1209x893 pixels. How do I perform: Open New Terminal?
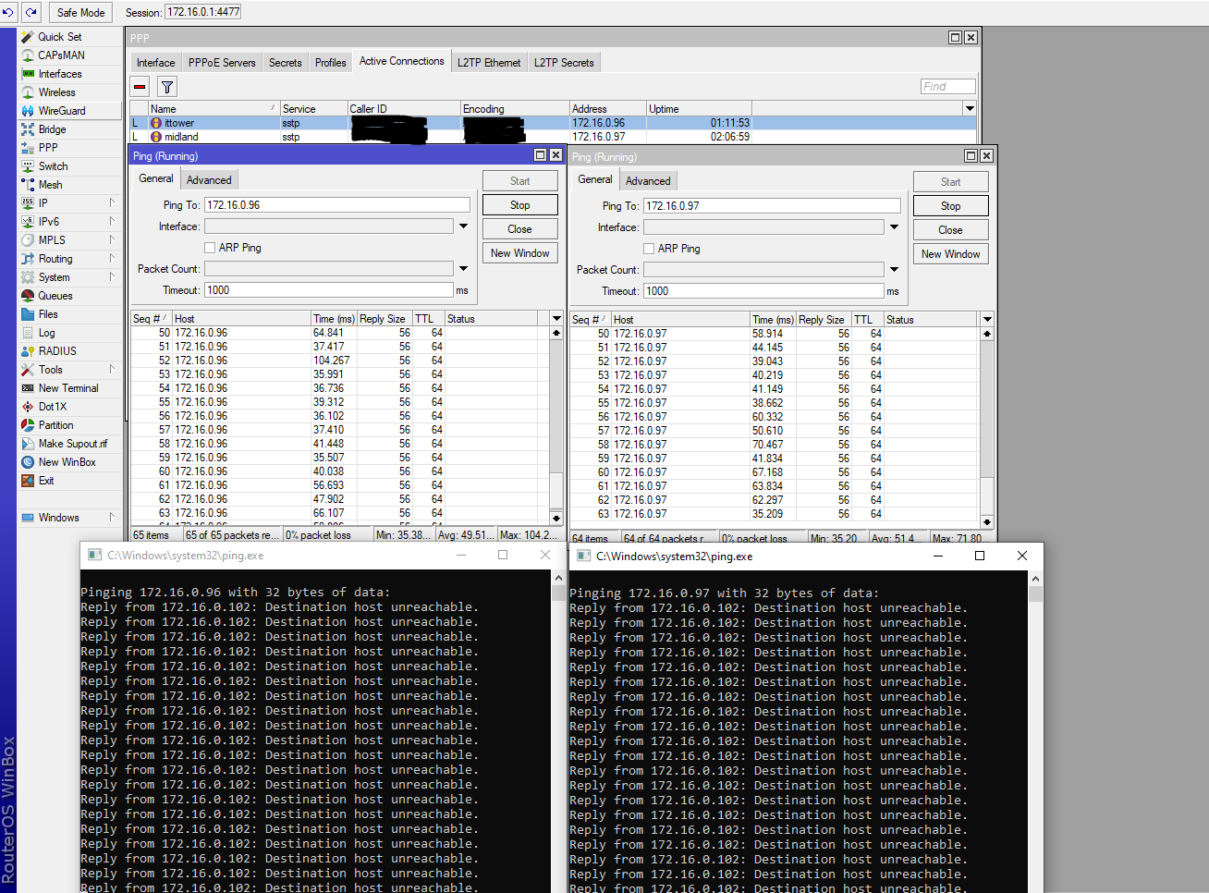[68, 388]
